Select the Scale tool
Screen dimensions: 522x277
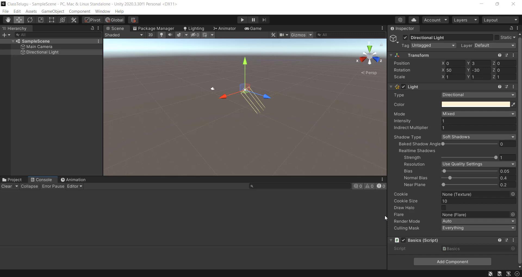point(41,20)
